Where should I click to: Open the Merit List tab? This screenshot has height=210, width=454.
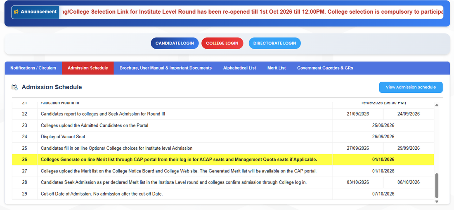pos(277,68)
